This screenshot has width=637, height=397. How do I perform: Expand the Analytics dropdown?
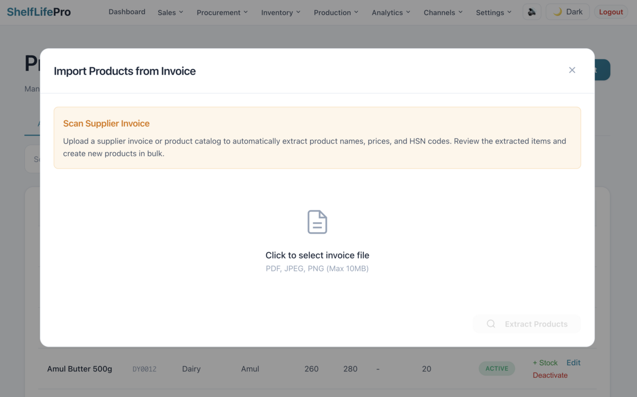(x=390, y=12)
